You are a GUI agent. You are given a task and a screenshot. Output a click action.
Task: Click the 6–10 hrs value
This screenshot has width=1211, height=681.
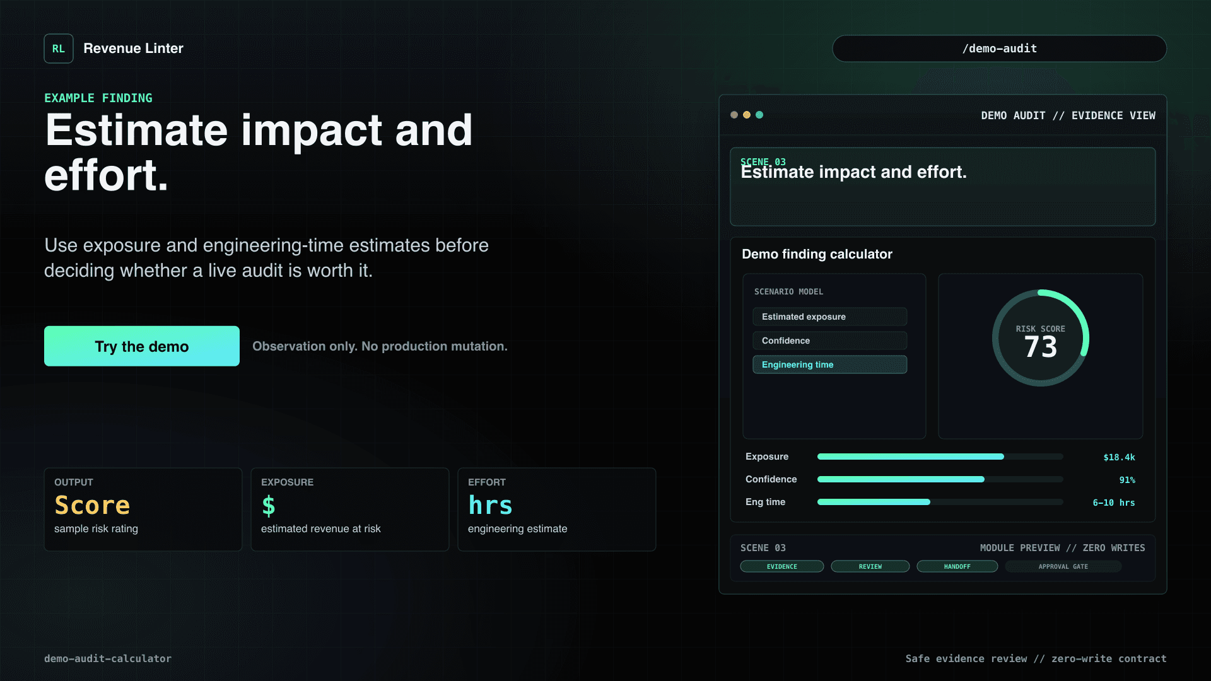[x=1114, y=503]
